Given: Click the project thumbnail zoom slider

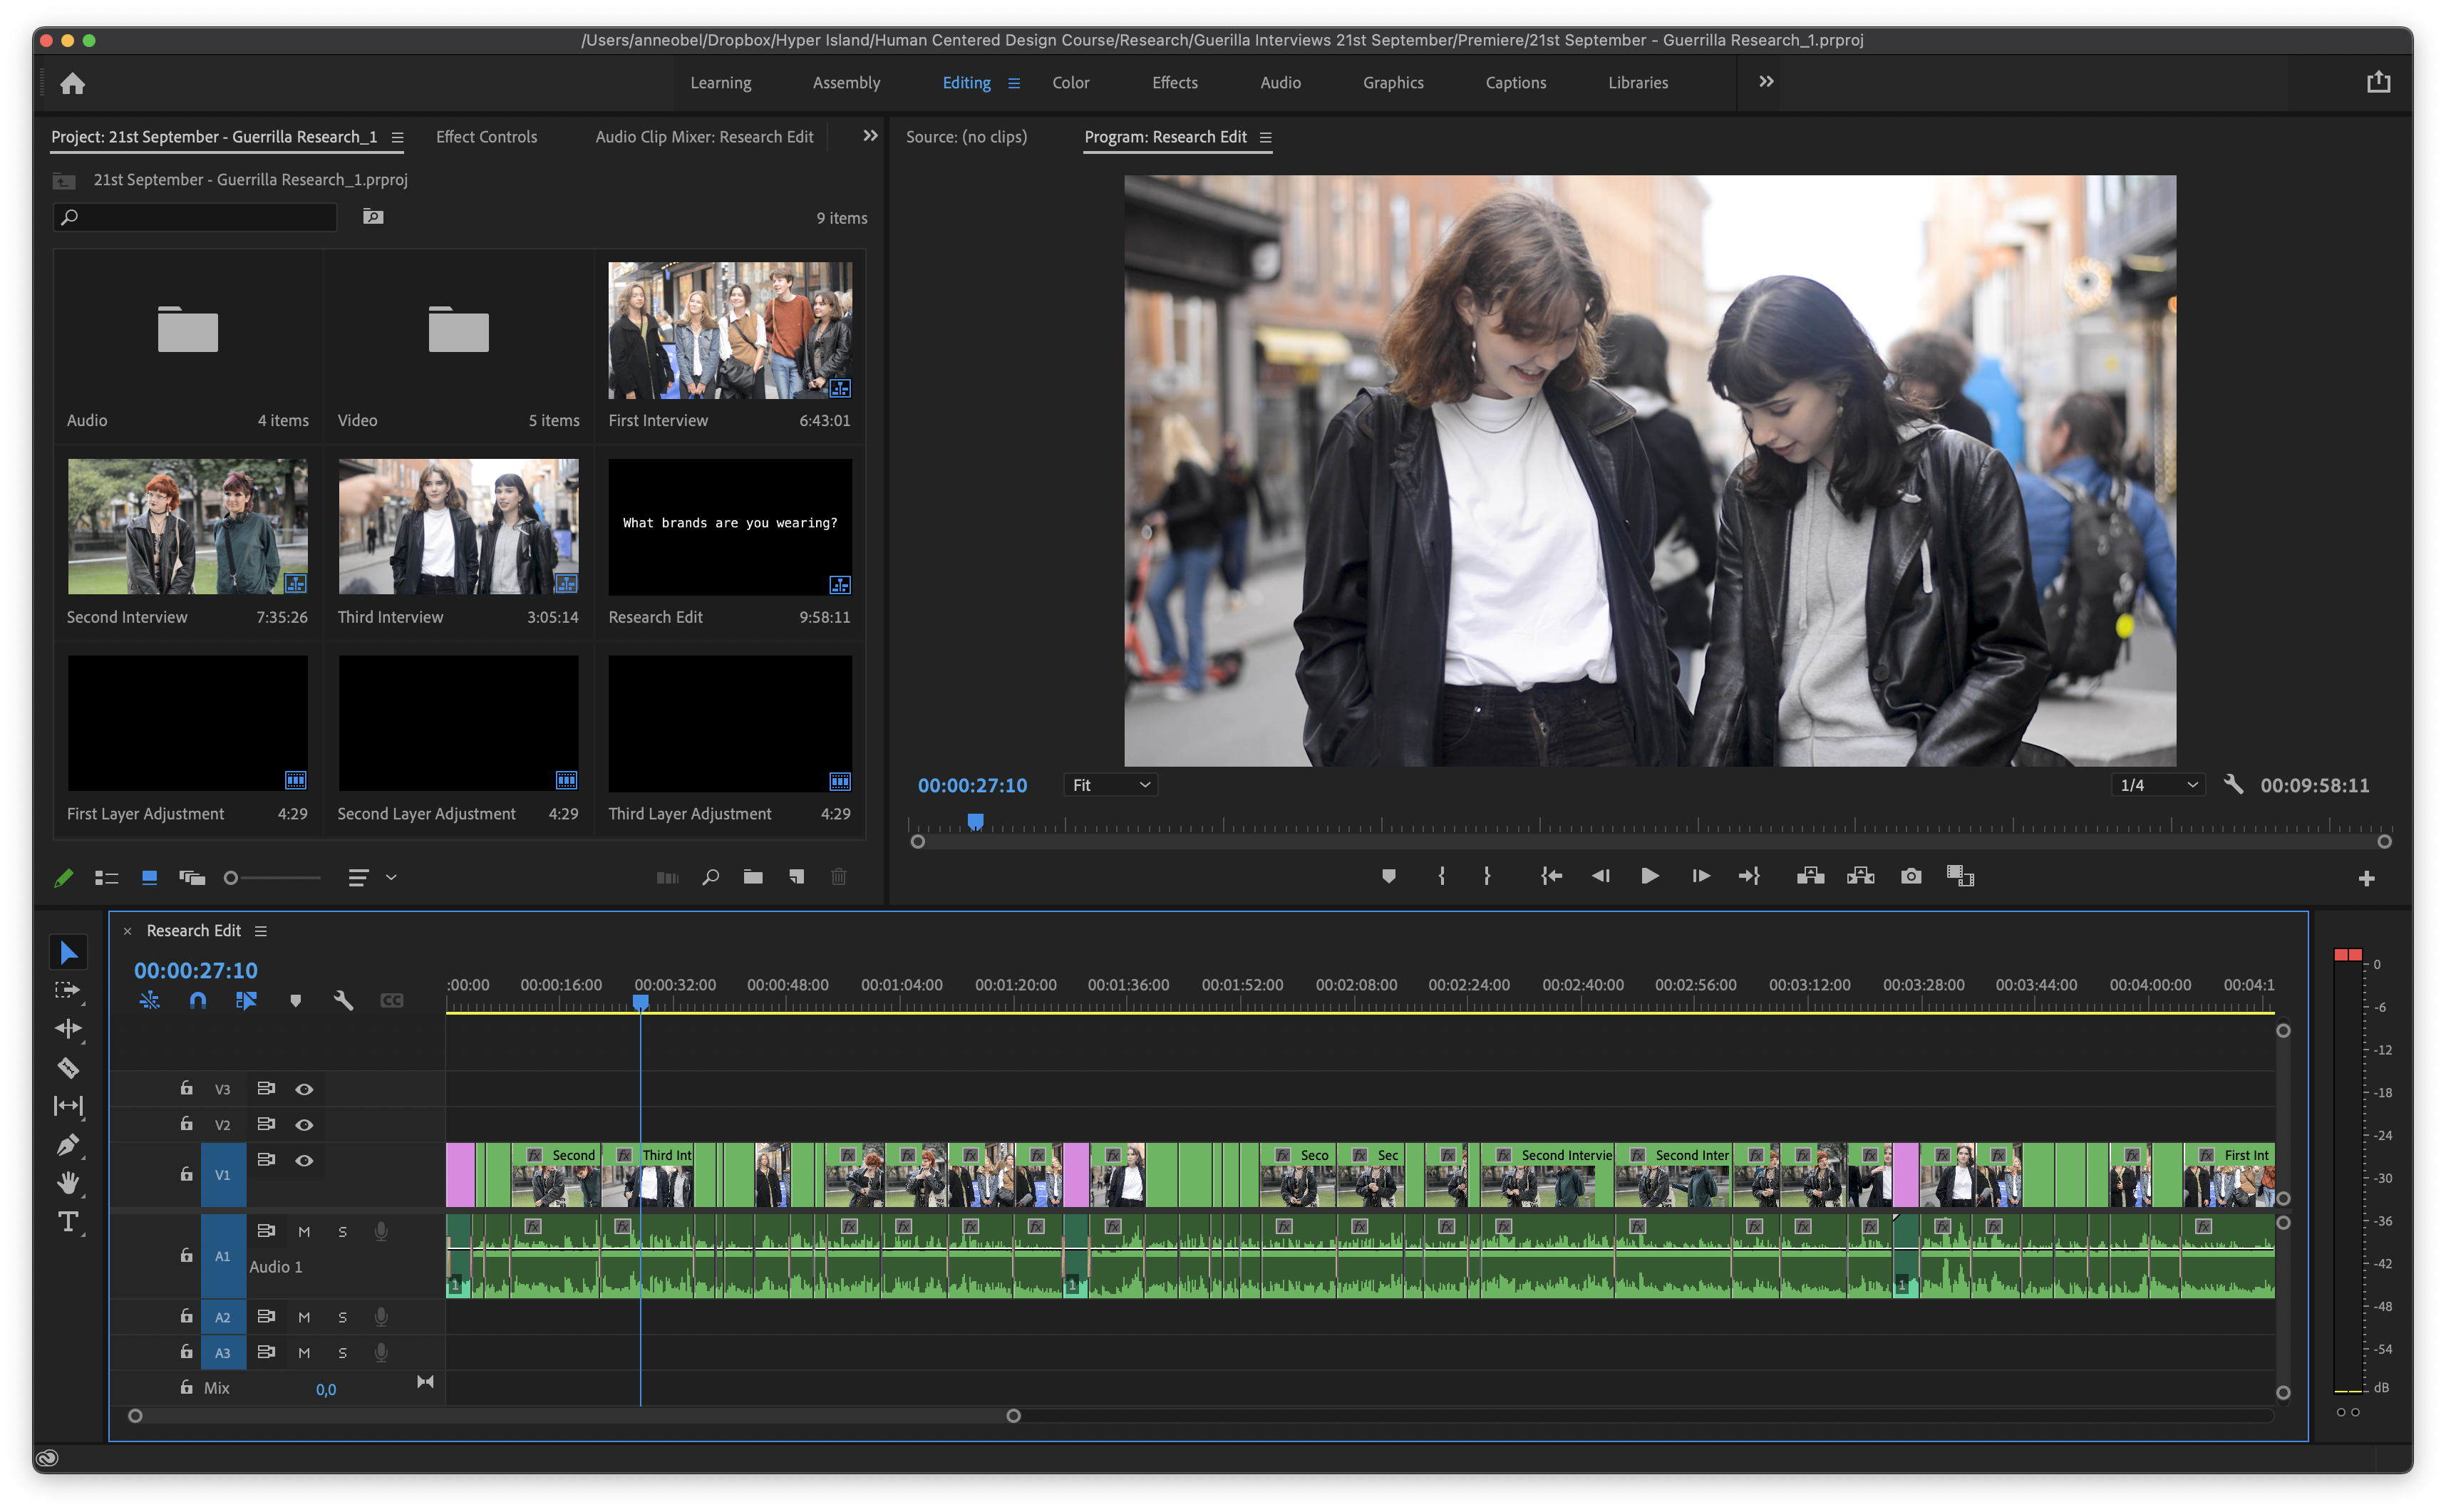Looking at the screenshot, I should [272, 878].
